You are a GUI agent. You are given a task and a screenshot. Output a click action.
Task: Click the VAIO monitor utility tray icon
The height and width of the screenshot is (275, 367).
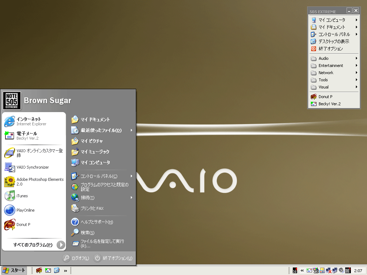322,271
